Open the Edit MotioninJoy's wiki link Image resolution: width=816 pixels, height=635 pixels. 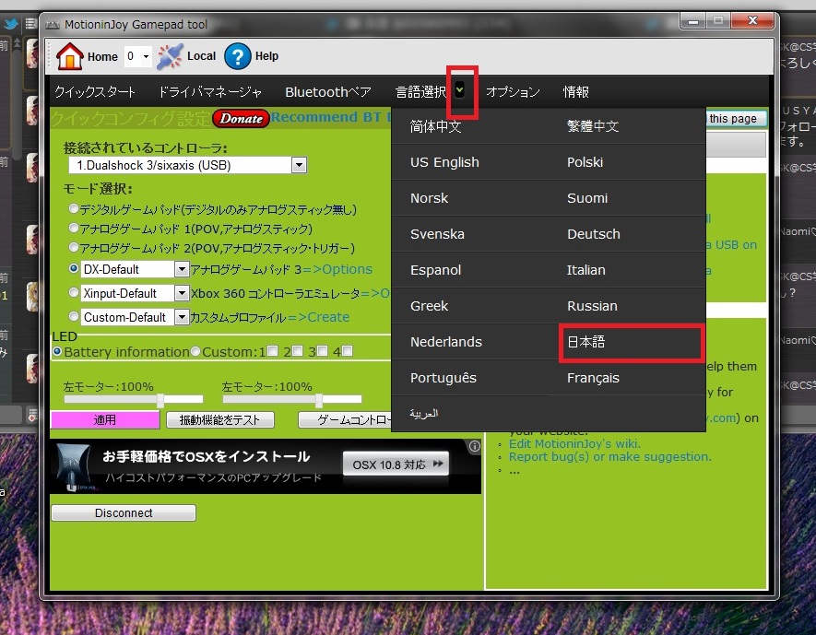coord(574,443)
